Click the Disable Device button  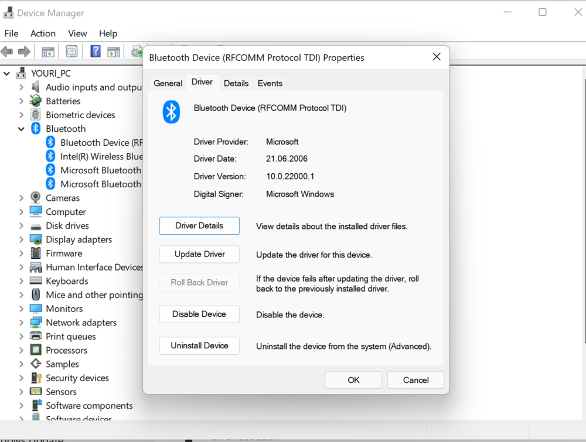(x=199, y=314)
